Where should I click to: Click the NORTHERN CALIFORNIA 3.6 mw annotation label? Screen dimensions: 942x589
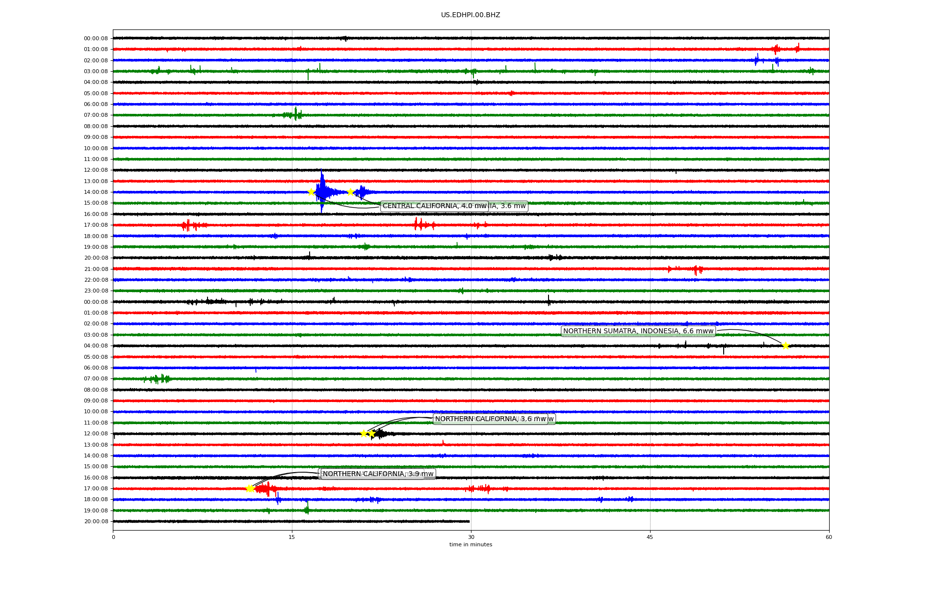point(491,419)
